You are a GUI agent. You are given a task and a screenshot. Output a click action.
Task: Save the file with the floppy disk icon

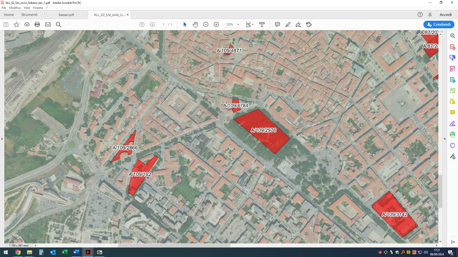(6, 25)
